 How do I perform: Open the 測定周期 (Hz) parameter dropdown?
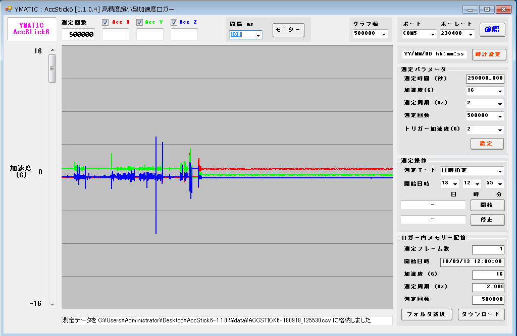500,104
